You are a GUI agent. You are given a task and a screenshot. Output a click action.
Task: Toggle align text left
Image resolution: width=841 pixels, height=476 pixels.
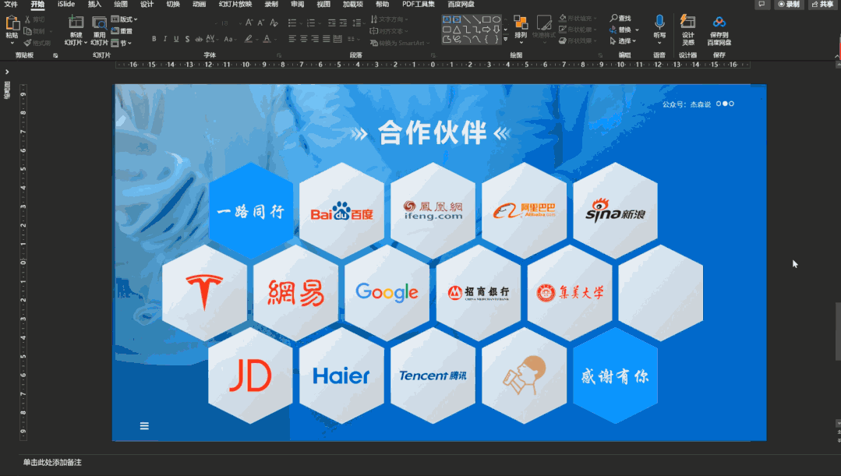(x=292, y=39)
